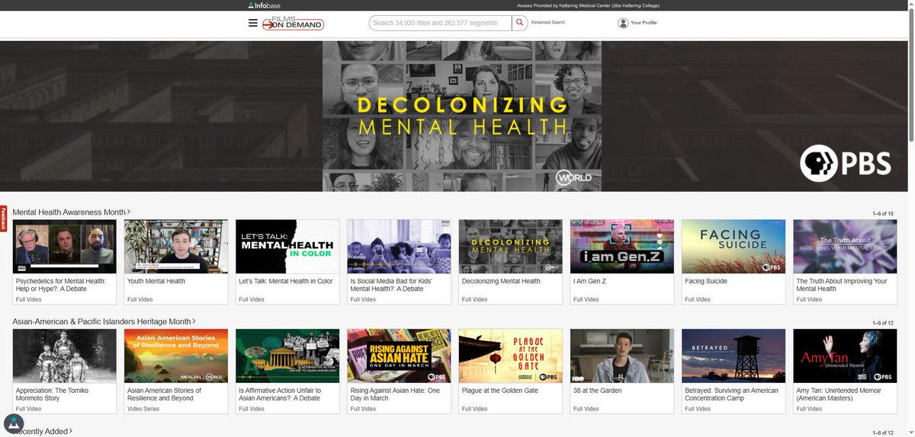Click '1–6 of 10' counter for Mental Health row
Viewport: 915px width, 437px height.
tap(883, 214)
